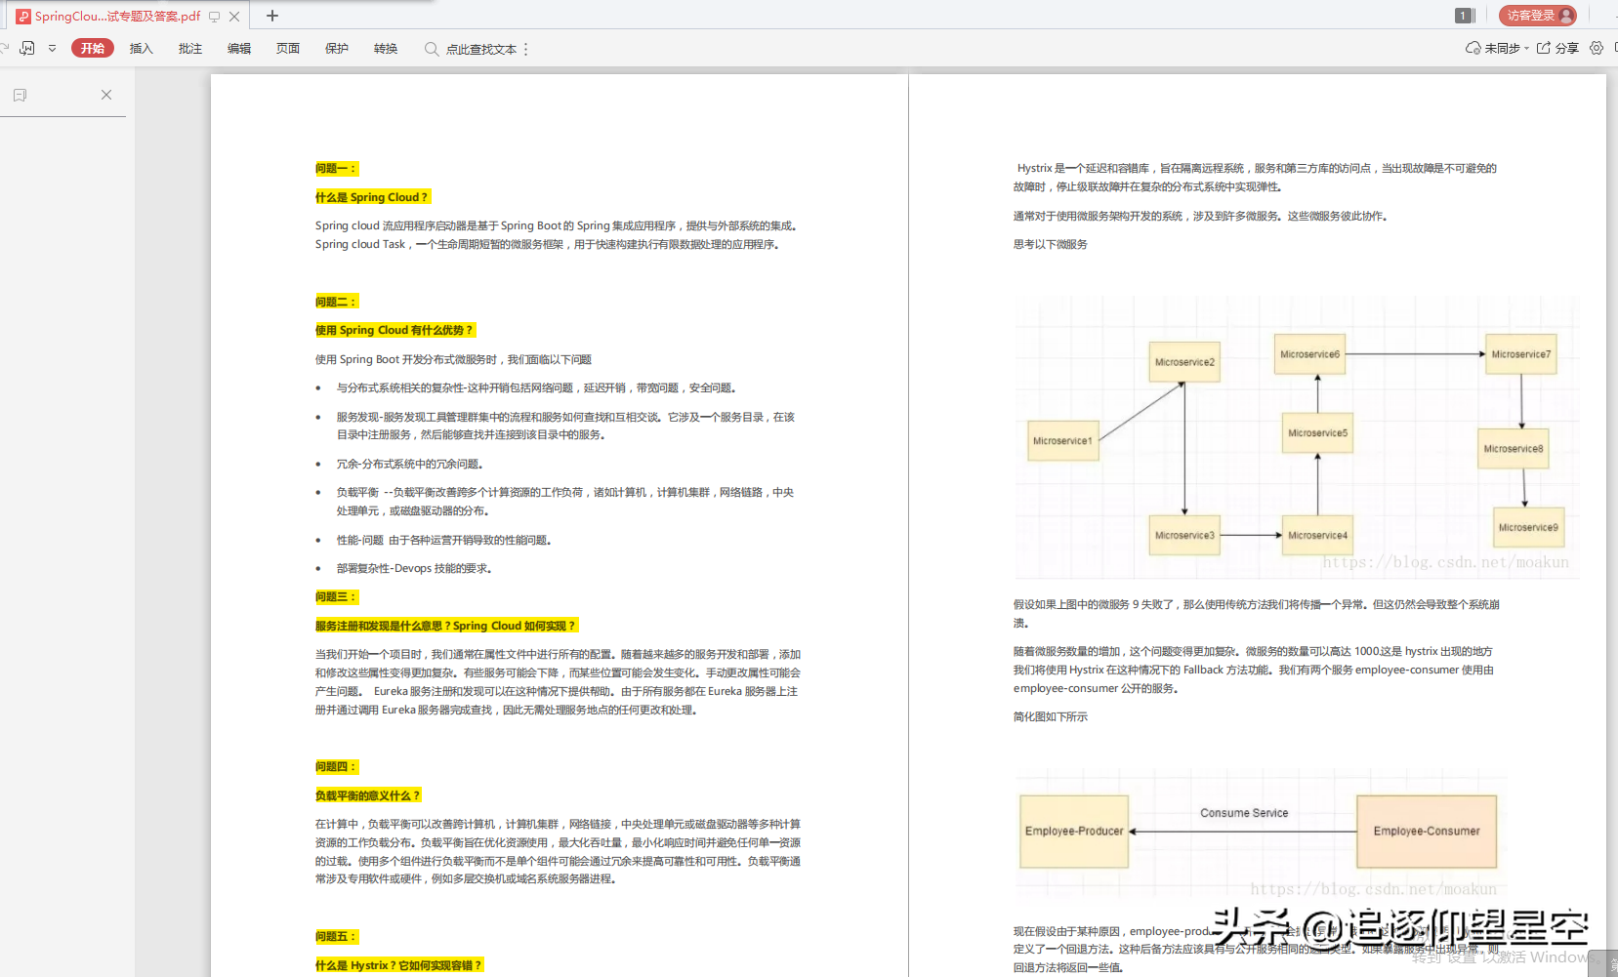Open the 保护 menu tab

coord(337,49)
